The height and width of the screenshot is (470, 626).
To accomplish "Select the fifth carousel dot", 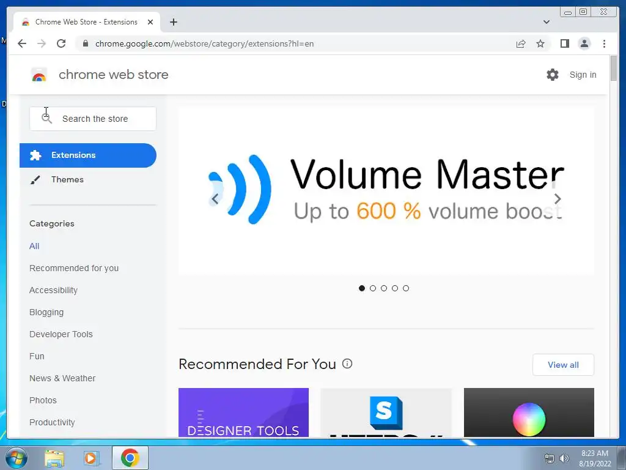I will point(406,288).
